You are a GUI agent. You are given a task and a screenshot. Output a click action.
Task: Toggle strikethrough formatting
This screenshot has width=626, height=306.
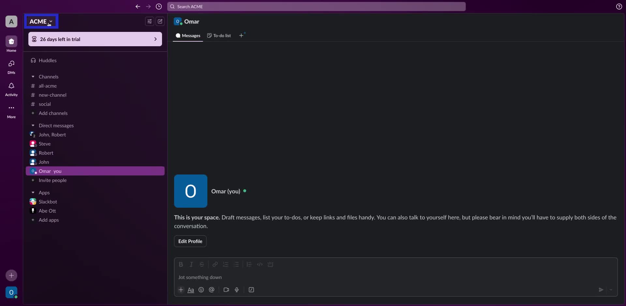202,264
